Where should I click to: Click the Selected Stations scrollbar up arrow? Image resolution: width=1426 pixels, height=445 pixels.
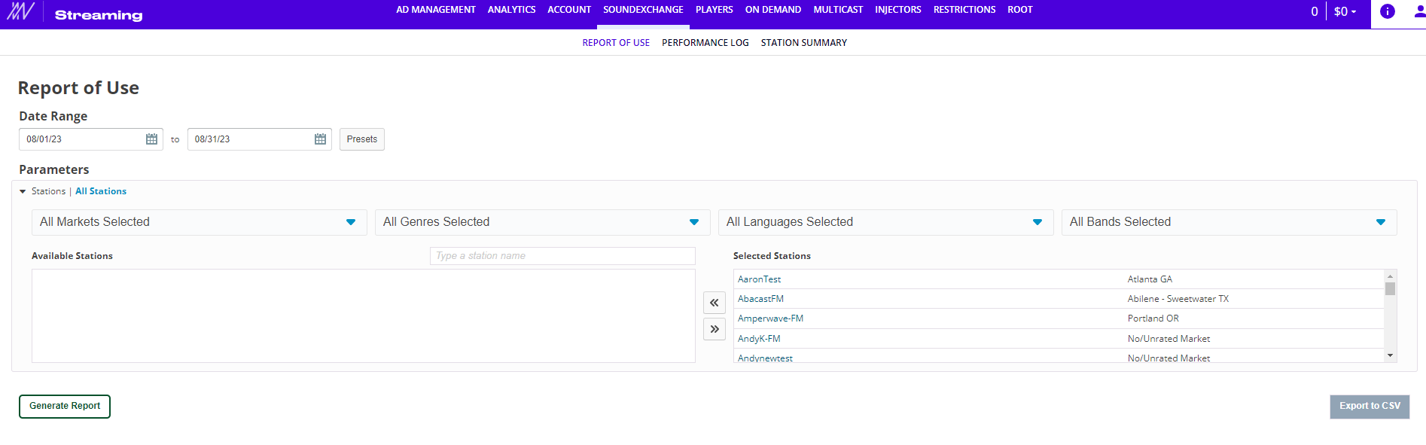1391,276
